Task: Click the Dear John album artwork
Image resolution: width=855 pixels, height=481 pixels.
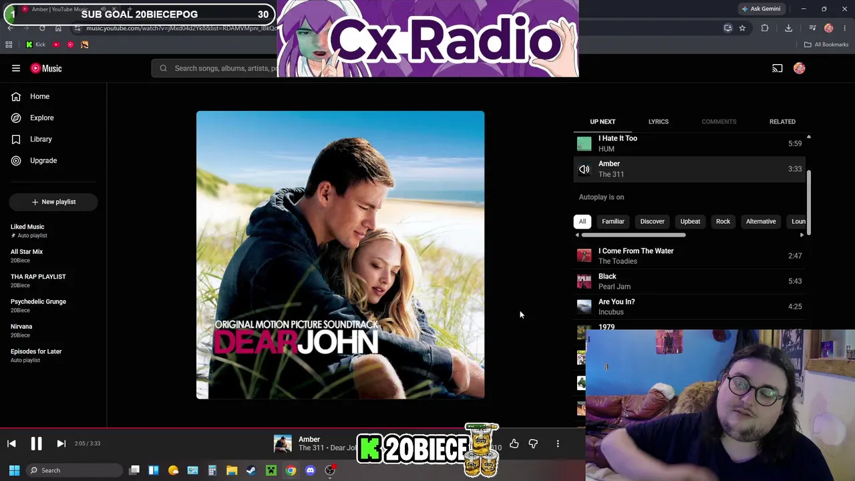Action: pyautogui.click(x=340, y=255)
